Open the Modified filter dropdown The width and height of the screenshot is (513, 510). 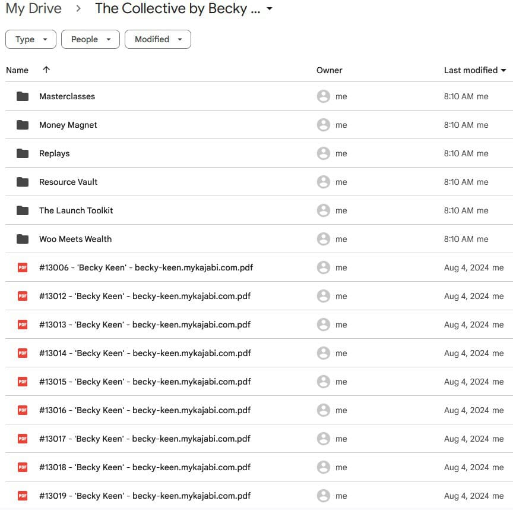[158, 39]
